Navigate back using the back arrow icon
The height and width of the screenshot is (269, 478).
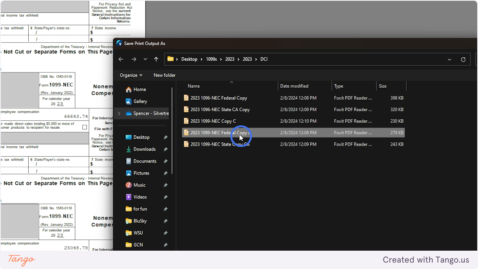121,59
